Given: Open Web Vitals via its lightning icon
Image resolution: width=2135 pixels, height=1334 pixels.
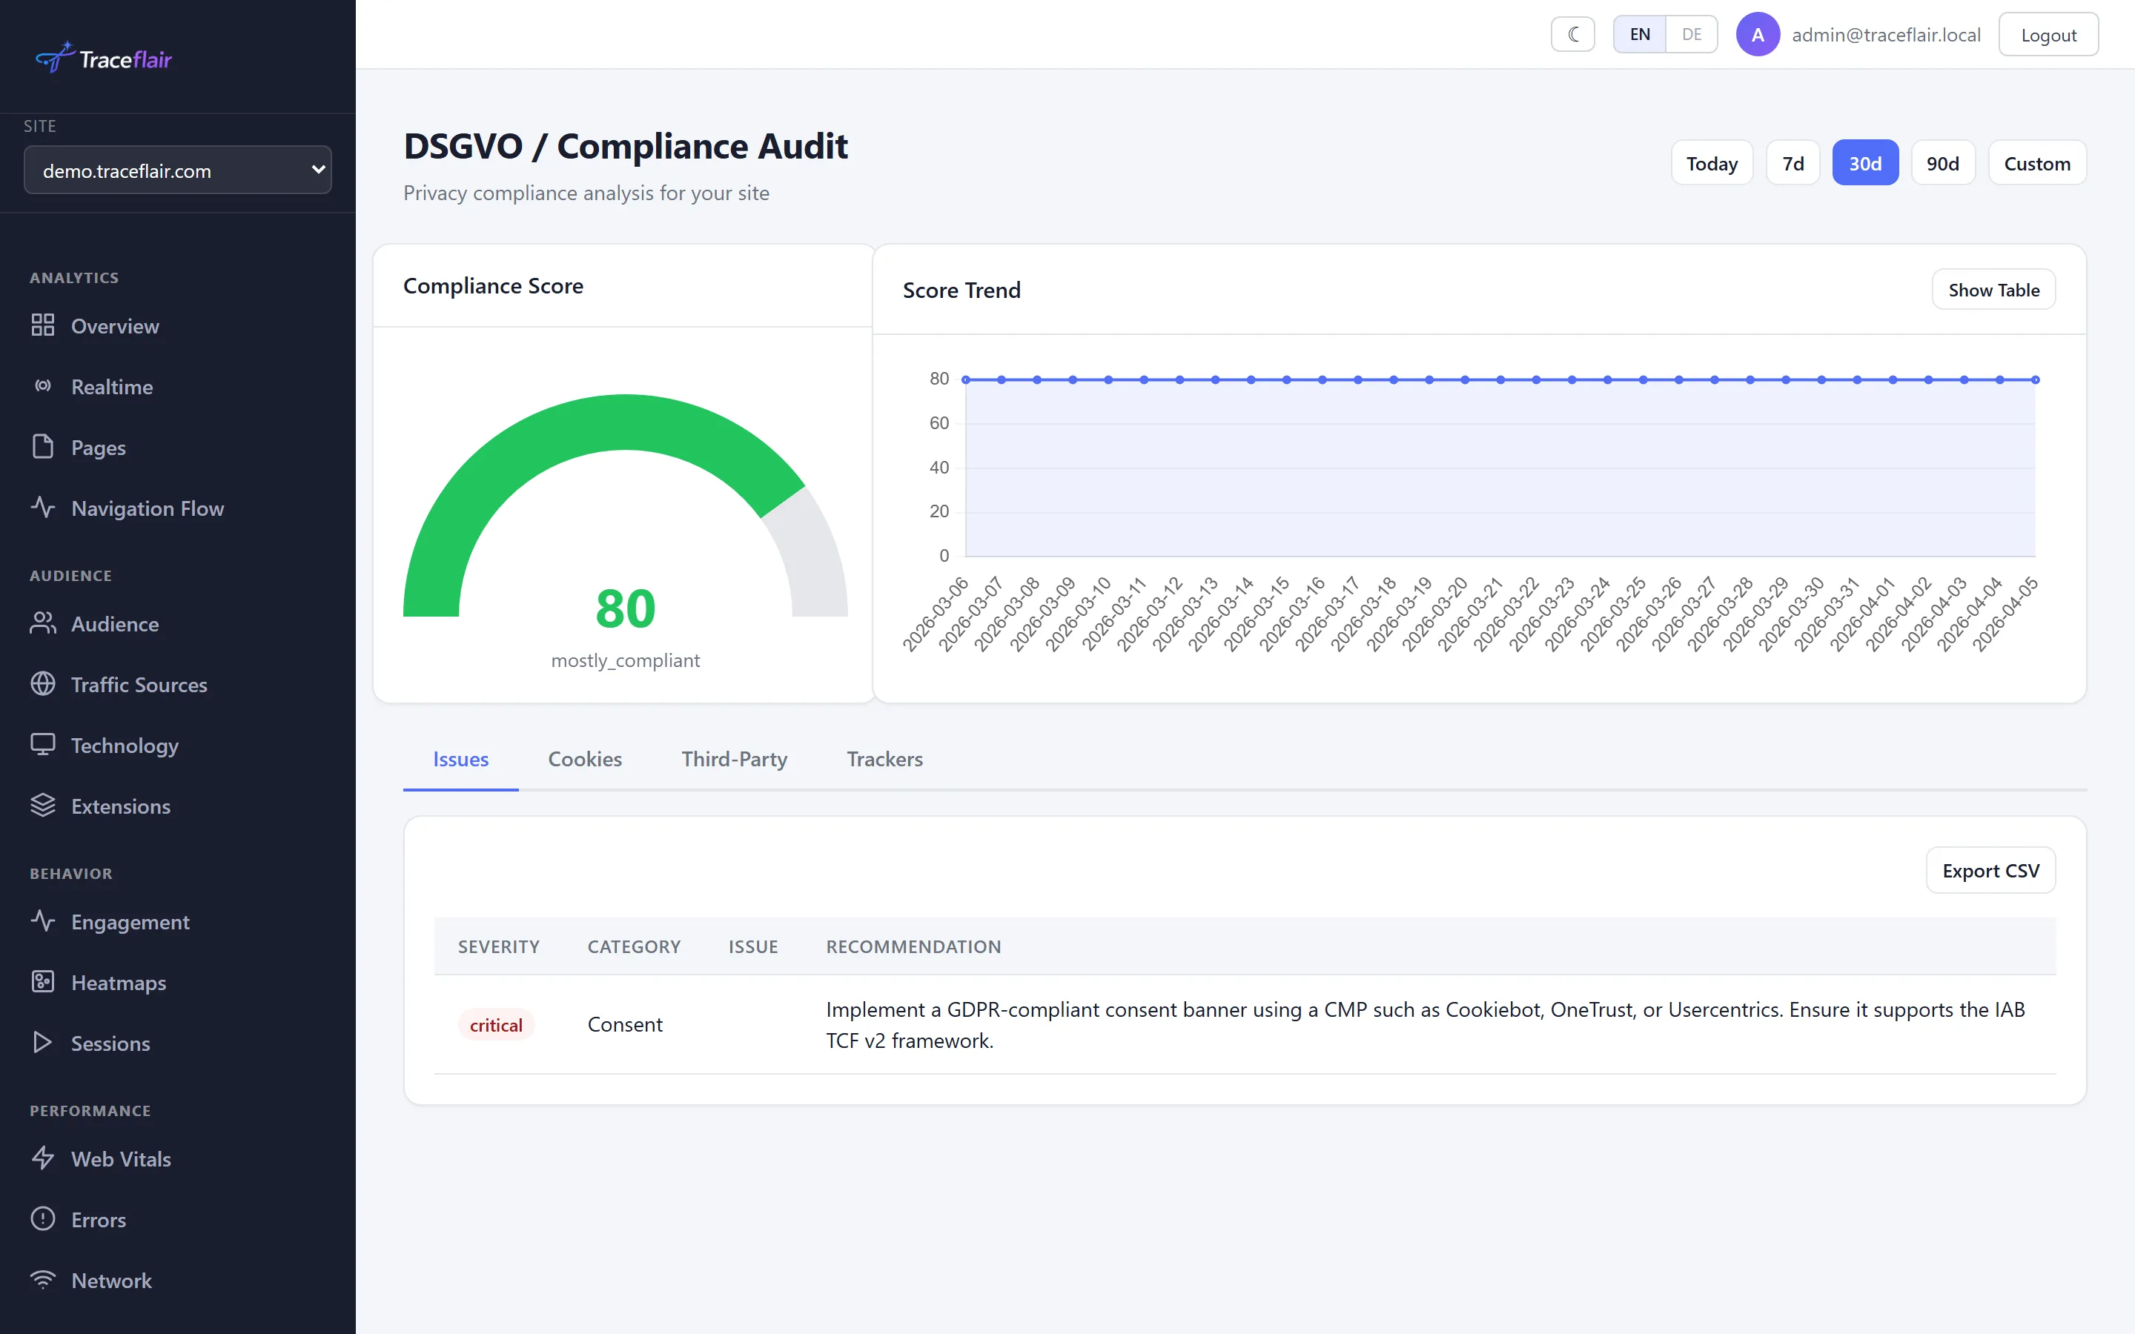Looking at the screenshot, I should pyautogui.click(x=42, y=1158).
